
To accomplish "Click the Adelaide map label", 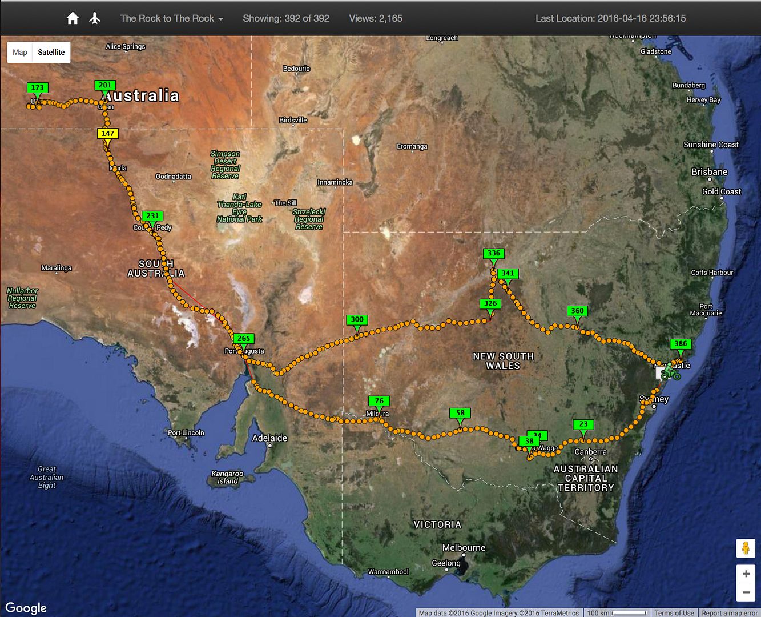I will click(269, 438).
